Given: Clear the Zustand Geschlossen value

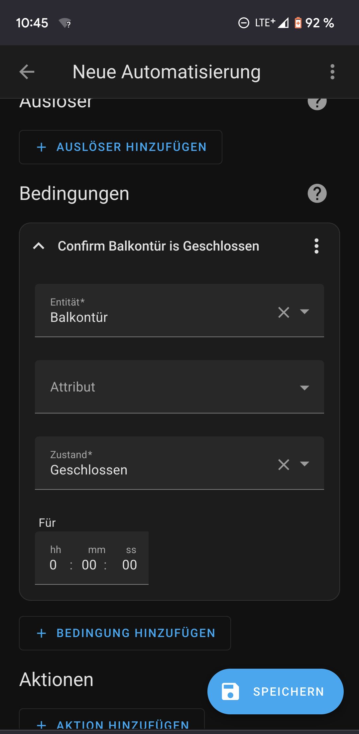Looking at the screenshot, I should [284, 464].
